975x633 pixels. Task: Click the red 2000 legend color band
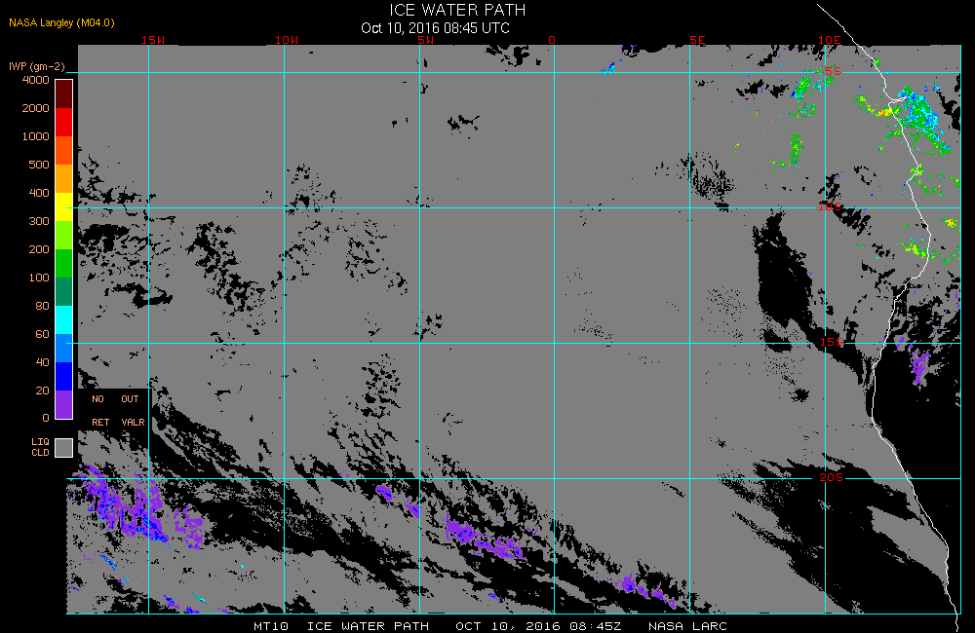(x=63, y=123)
